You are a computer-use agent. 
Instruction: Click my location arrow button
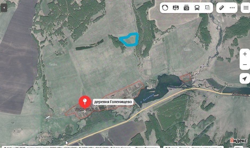(245, 78)
